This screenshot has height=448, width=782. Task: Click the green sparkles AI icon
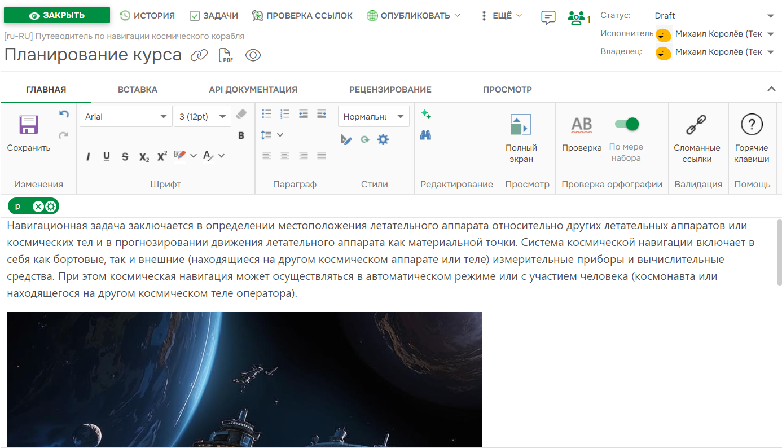point(426,115)
